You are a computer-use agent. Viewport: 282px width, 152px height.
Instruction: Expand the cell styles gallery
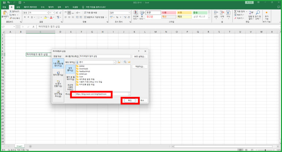tap(209, 18)
